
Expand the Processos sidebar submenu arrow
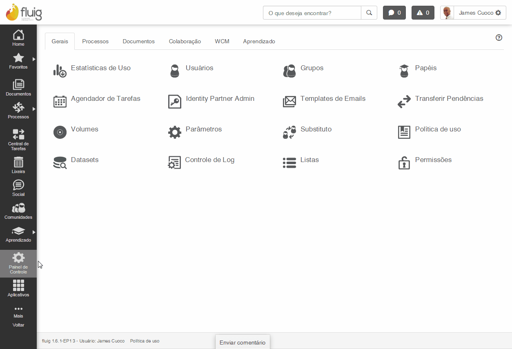(x=34, y=109)
